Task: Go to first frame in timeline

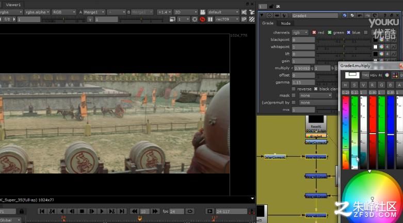Action: click(x=42, y=211)
